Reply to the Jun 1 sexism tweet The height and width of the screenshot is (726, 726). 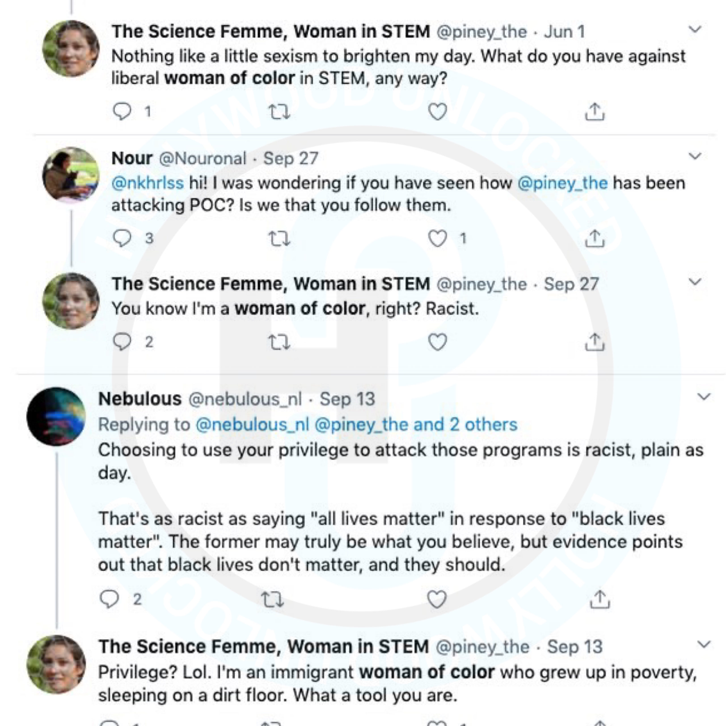(x=122, y=111)
